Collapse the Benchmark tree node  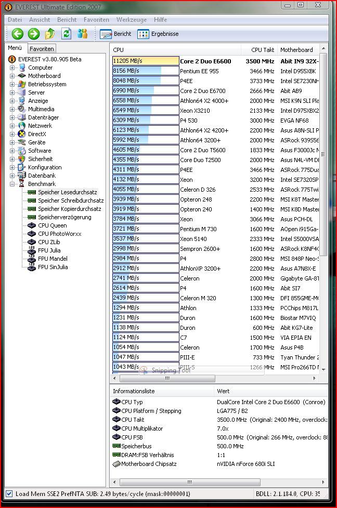click(12, 184)
